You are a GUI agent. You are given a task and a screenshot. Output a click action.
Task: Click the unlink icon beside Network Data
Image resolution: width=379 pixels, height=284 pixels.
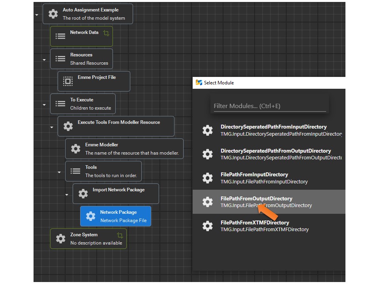pos(106,34)
